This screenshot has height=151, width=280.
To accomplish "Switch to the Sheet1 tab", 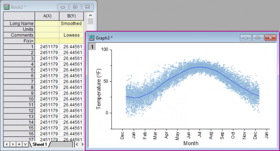I will click(x=40, y=144).
